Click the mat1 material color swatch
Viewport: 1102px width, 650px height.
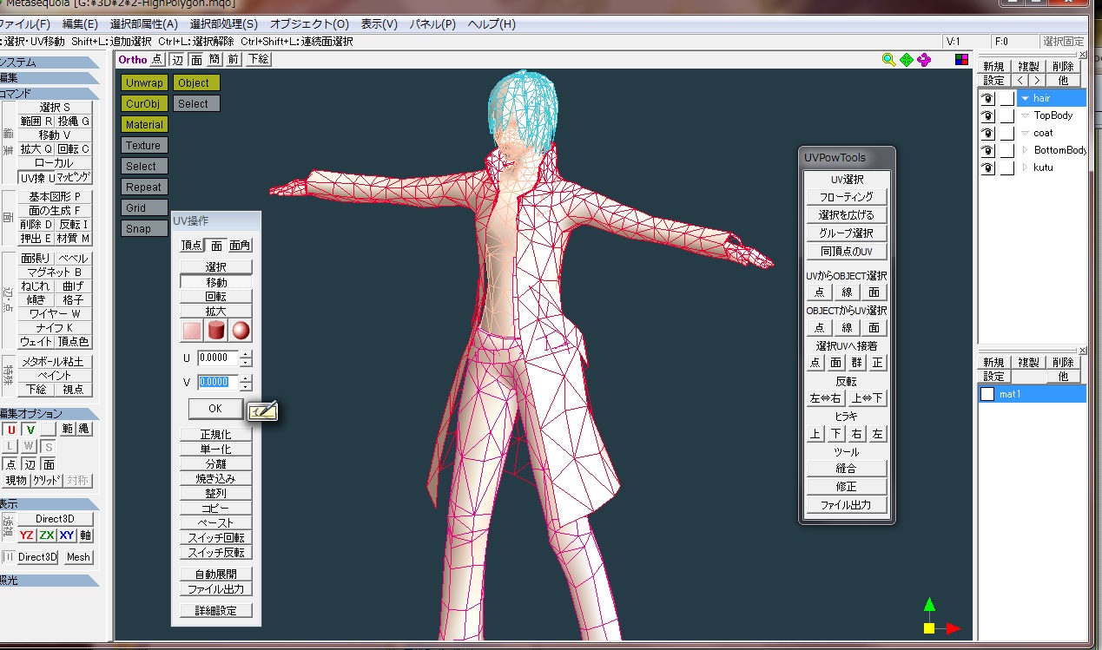coord(987,394)
